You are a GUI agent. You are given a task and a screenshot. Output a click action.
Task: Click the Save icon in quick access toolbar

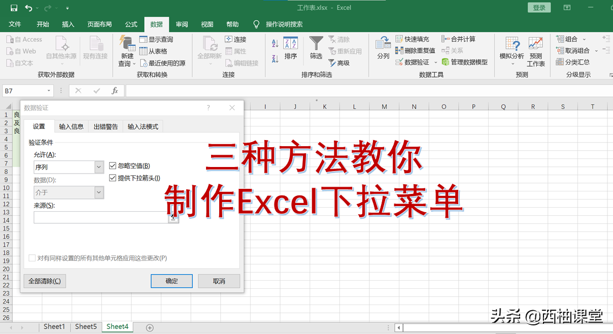[x=14, y=8]
